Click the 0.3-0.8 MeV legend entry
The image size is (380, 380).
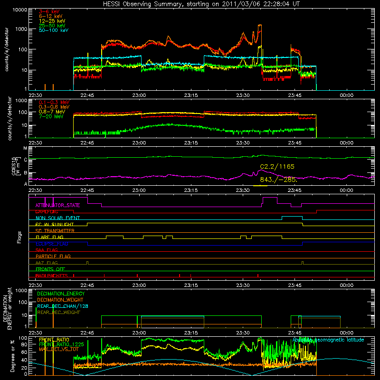(x=54, y=107)
